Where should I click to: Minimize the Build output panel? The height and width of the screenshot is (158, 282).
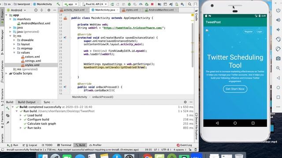(x=191, y=102)
